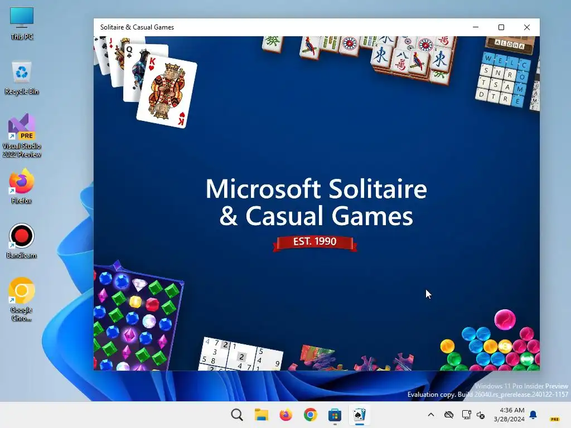Click the muted volume tray icon
Screen dimensions: 571x428
pyautogui.click(x=481, y=415)
